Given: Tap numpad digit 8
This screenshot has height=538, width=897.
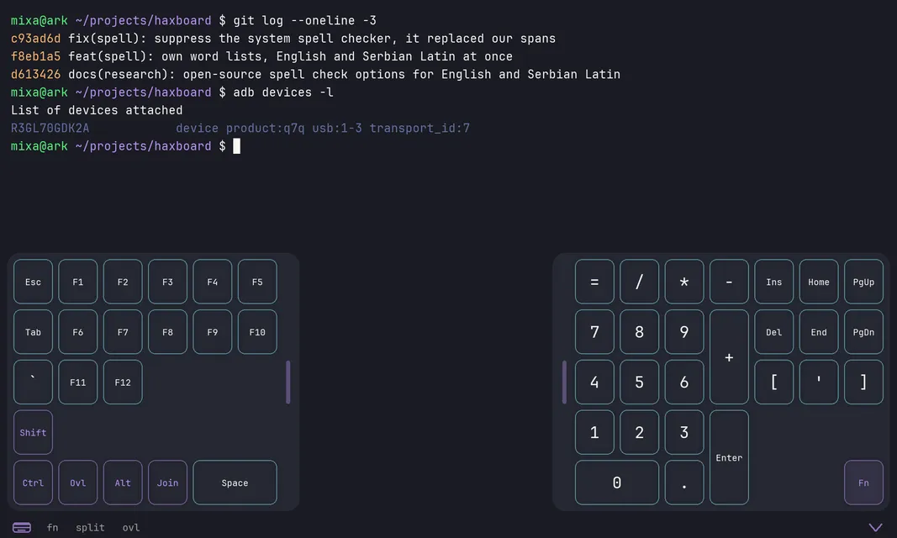Looking at the screenshot, I should [640, 331].
